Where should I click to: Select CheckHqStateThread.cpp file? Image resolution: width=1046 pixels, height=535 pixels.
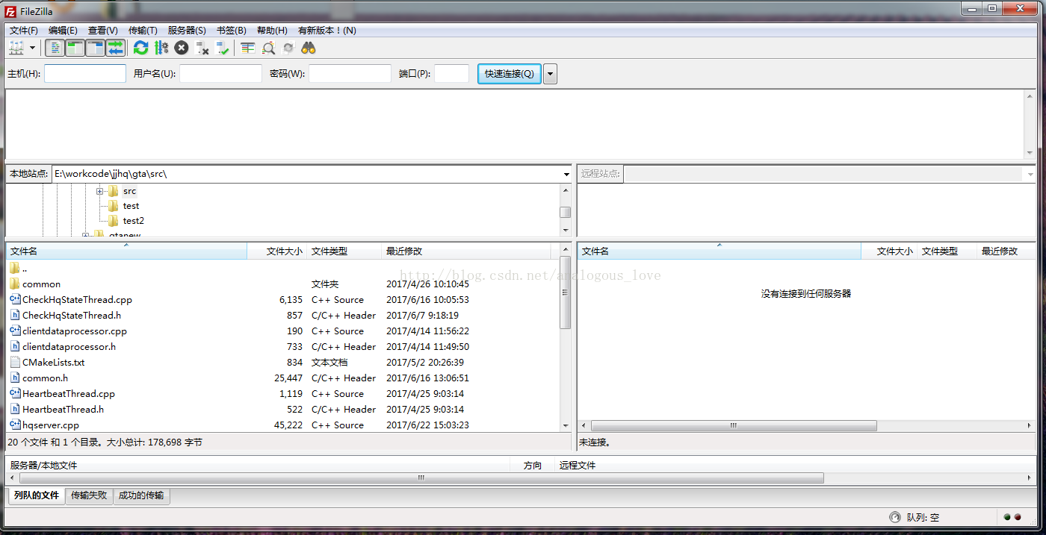point(282,300)
